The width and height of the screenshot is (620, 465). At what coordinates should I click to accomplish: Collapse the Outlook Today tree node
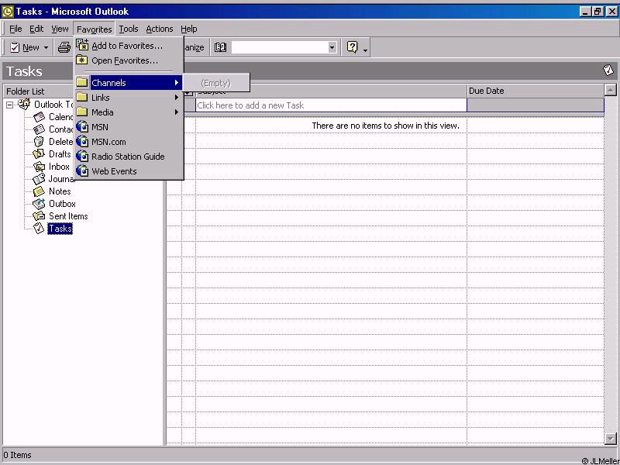(10, 105)
